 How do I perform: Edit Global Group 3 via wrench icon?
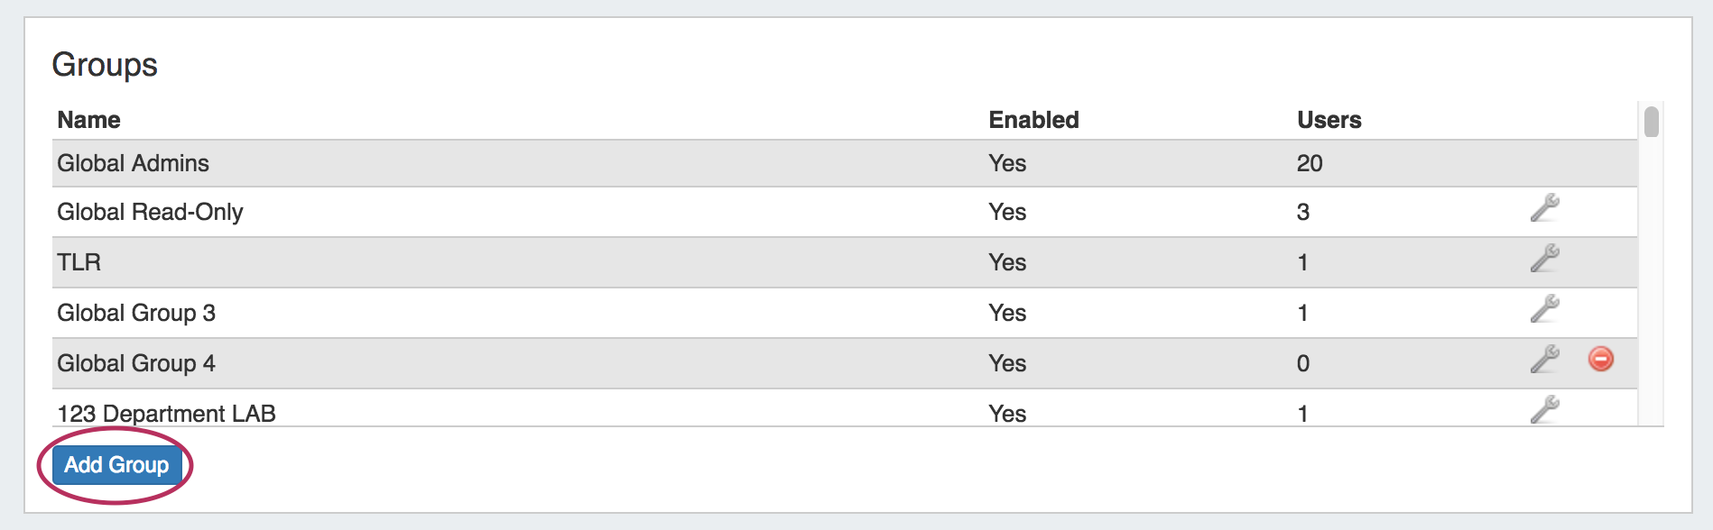coord(1544,309)
